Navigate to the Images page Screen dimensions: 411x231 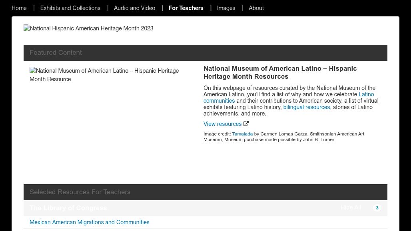click(x=226, y=8)
